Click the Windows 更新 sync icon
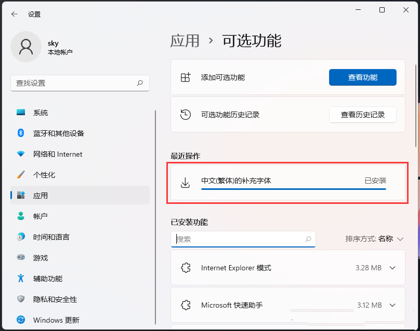The height and width of the screenshot is (331, 420). [x=21, y=320]
